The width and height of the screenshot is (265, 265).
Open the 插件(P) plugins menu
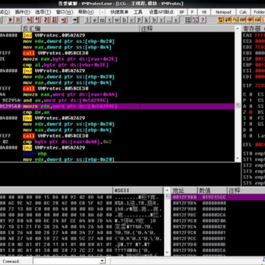click(23, 12)
